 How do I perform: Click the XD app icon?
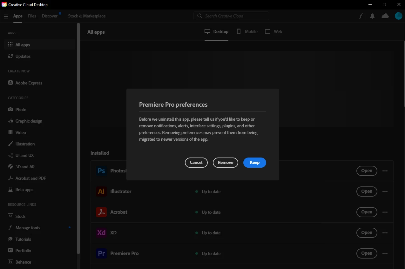tap(101, 233)
